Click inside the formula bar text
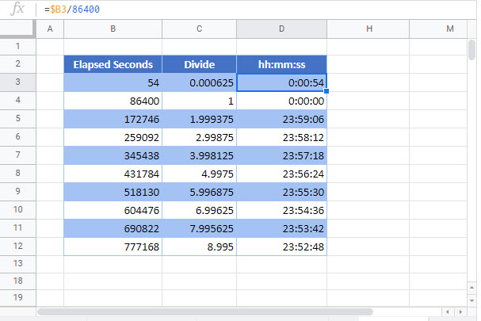The image size is (481, 321). (72, 10)
